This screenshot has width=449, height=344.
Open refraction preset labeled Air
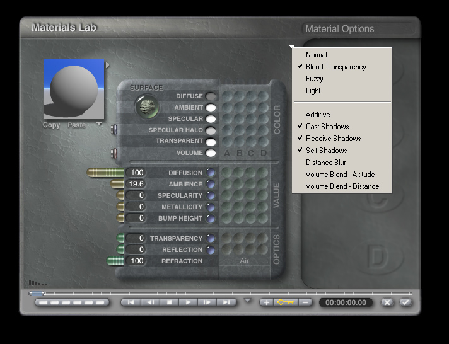click(245, 261)
